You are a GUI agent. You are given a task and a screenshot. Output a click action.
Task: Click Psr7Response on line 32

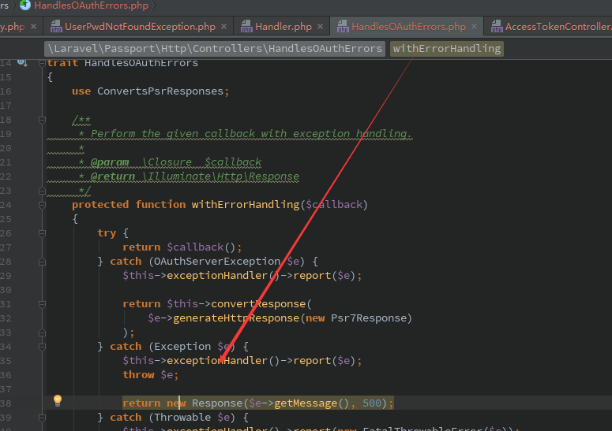(369, 318)
